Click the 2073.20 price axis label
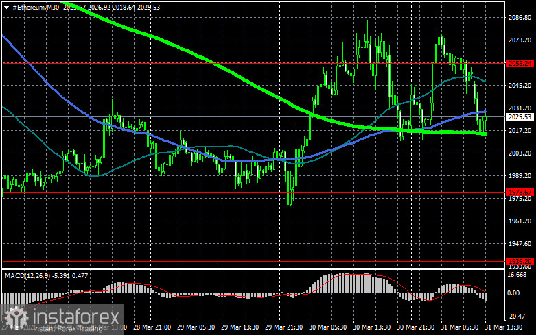 click(x=520, y=40)
